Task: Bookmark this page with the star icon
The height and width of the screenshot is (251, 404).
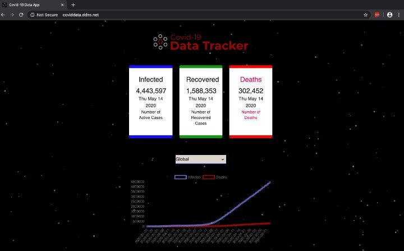Action: tap(365, 15)
